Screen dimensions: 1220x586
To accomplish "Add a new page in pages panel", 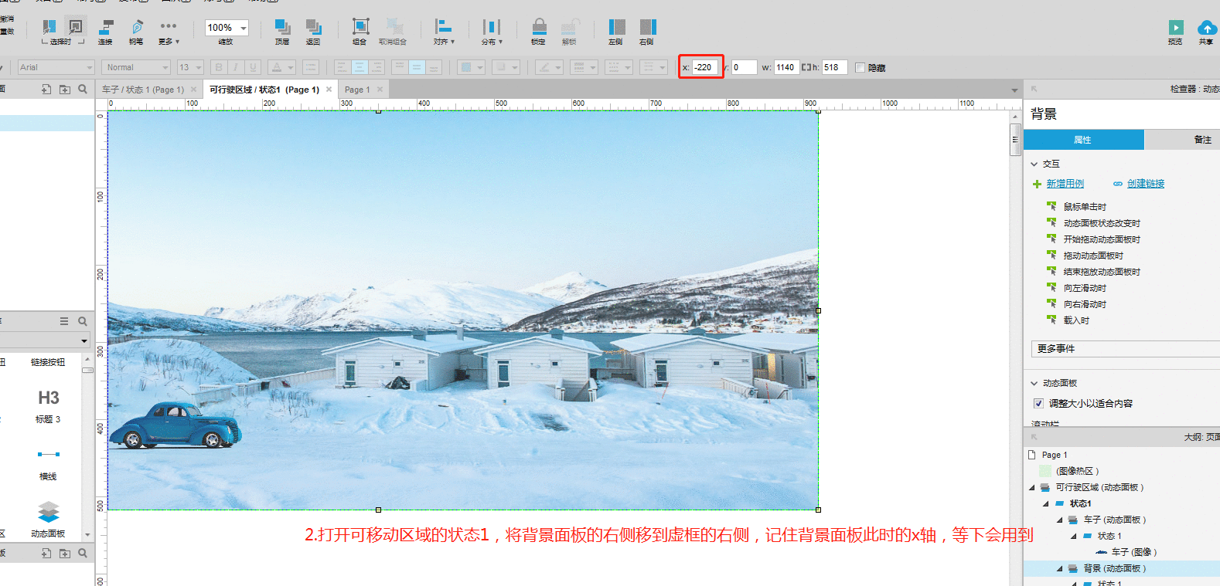I will 46,90.
